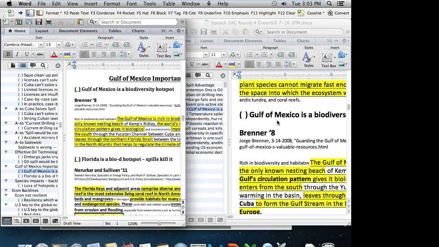Open Format dropdown in debate toolbar
Screen dimensions: 439x247
[54, 13]
